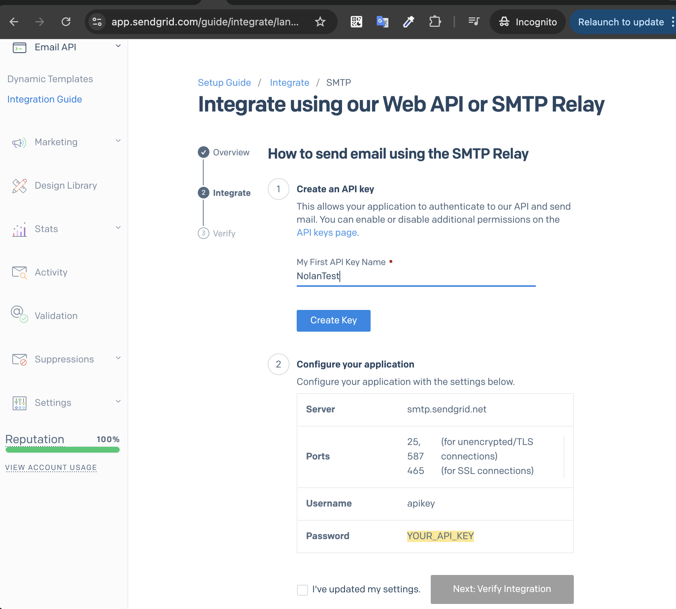Image resolution: width=676 pixels, height=609 pixels.
Task: Click the QR code extension icon
Action: [356, 22]
